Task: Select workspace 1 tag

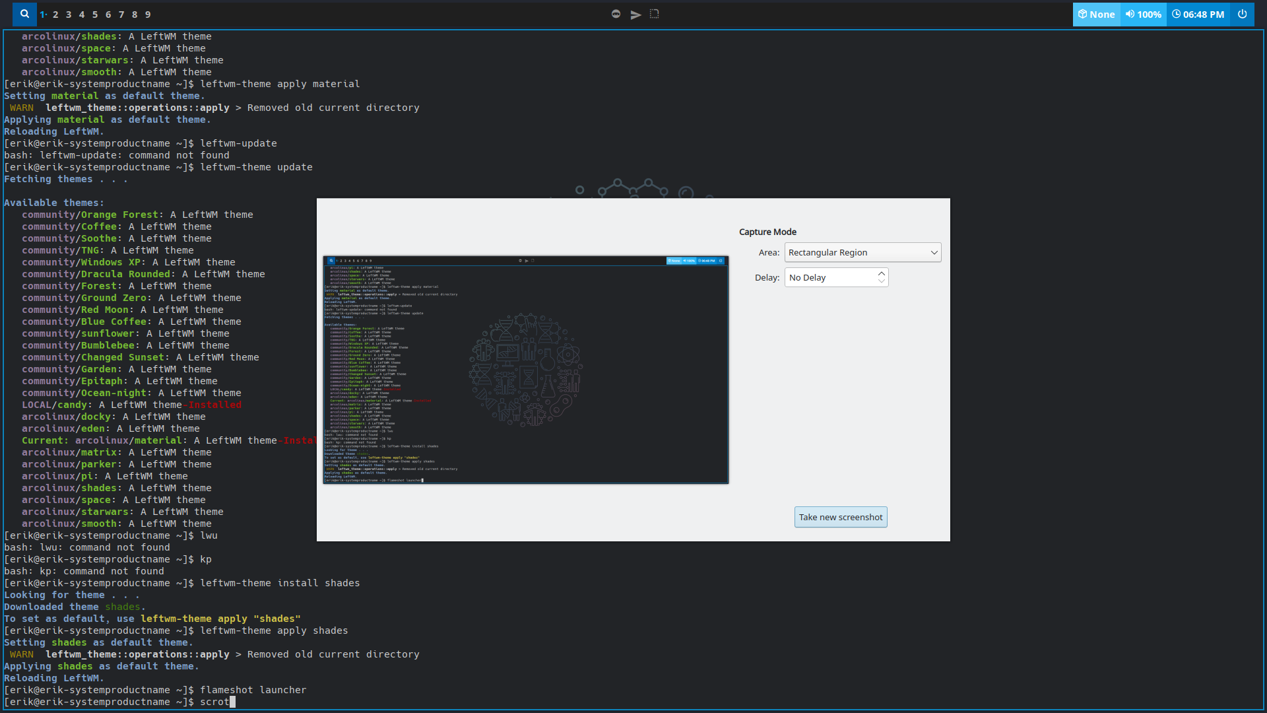Action: (x=43, y=15)
